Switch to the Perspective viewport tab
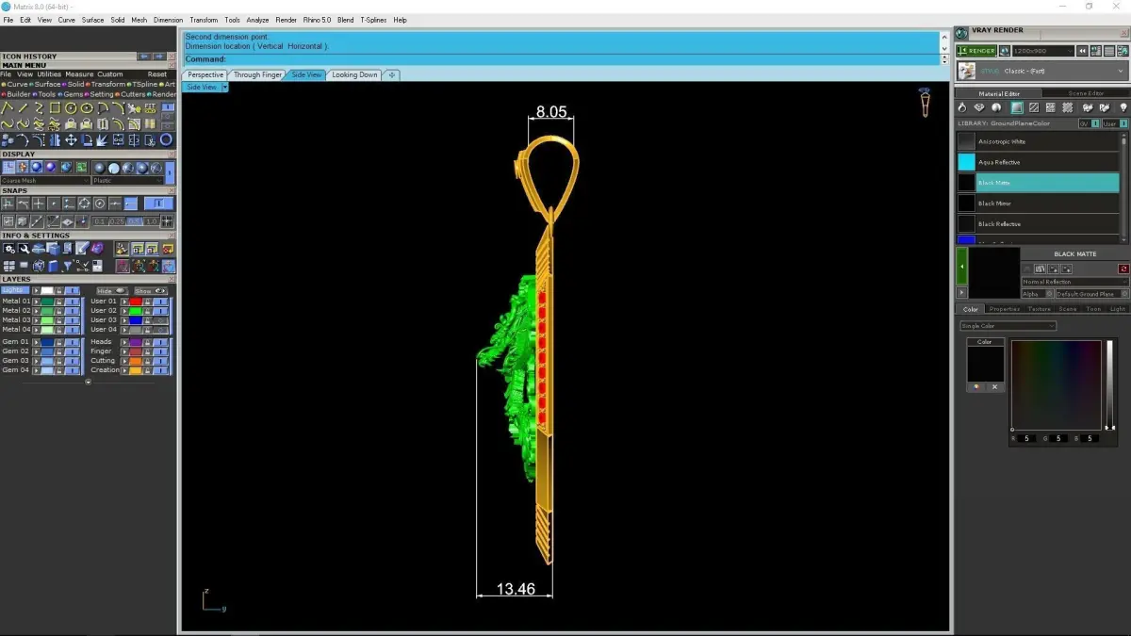 pos(205,74)
